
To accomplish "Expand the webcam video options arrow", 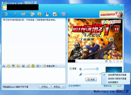I will coord(10,14).
